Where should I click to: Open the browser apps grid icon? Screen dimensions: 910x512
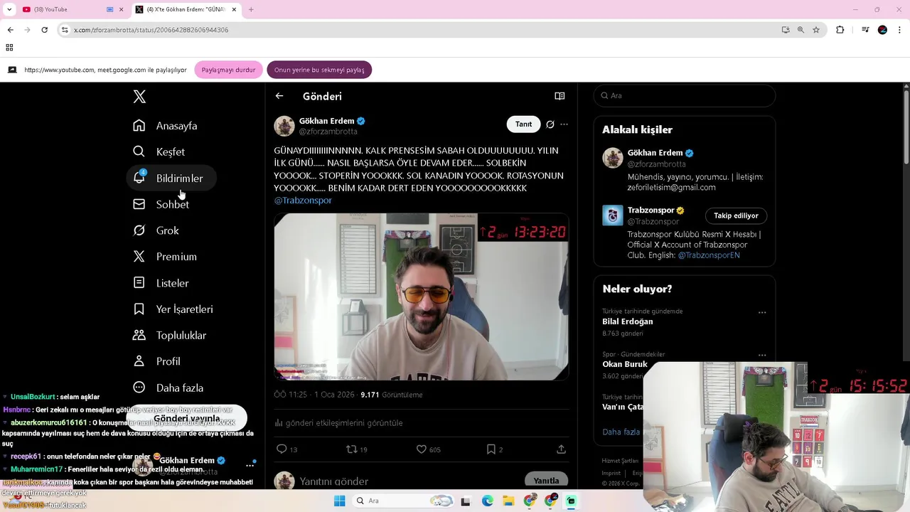tap(9, 48)
